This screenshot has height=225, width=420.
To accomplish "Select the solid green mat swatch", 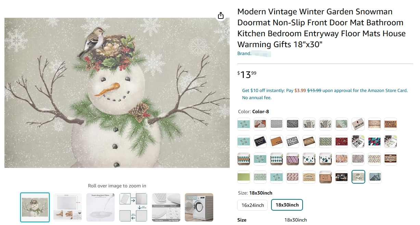I will 244,177.
